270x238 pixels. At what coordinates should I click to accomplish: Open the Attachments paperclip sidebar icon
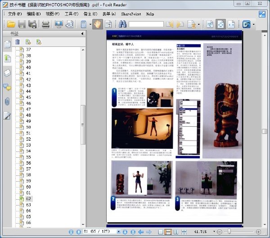pyautogui.click(x=7, y=101)
